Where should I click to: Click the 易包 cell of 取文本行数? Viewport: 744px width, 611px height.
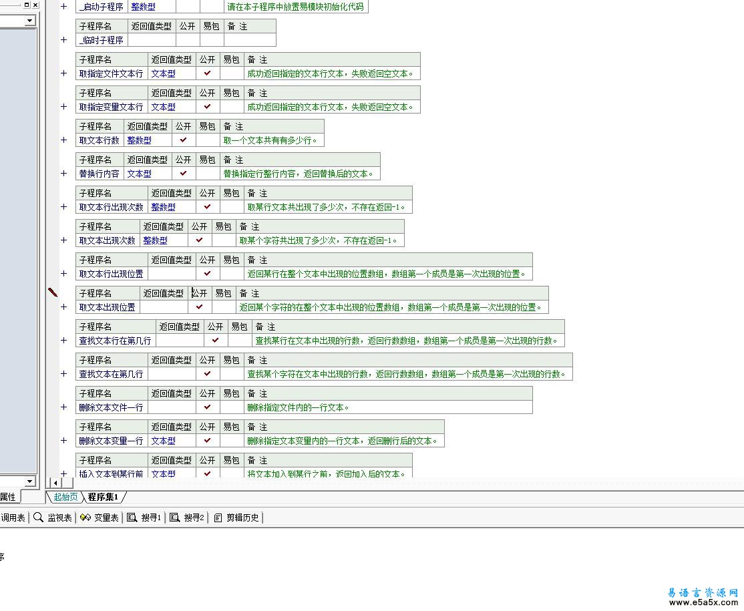[x=208, y=140]
